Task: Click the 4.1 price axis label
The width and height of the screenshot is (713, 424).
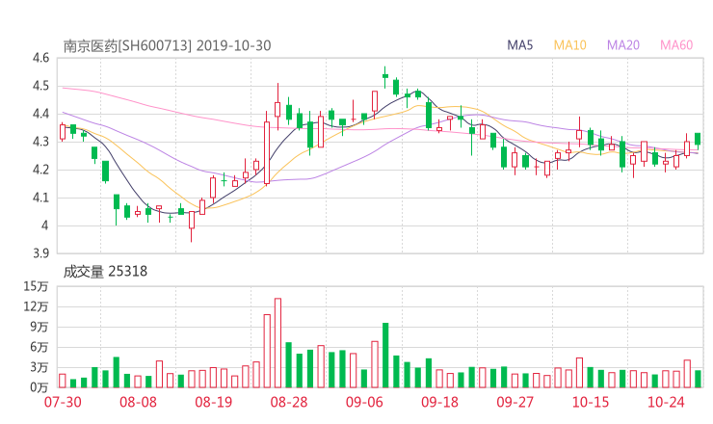Action: point(40,198)
